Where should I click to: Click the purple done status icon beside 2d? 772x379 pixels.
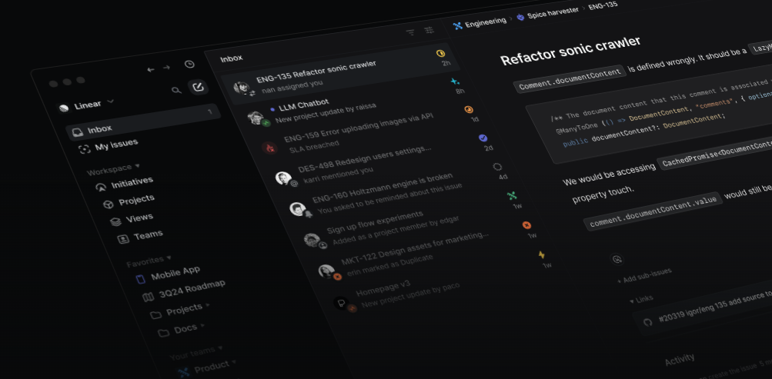pos(483,138)
